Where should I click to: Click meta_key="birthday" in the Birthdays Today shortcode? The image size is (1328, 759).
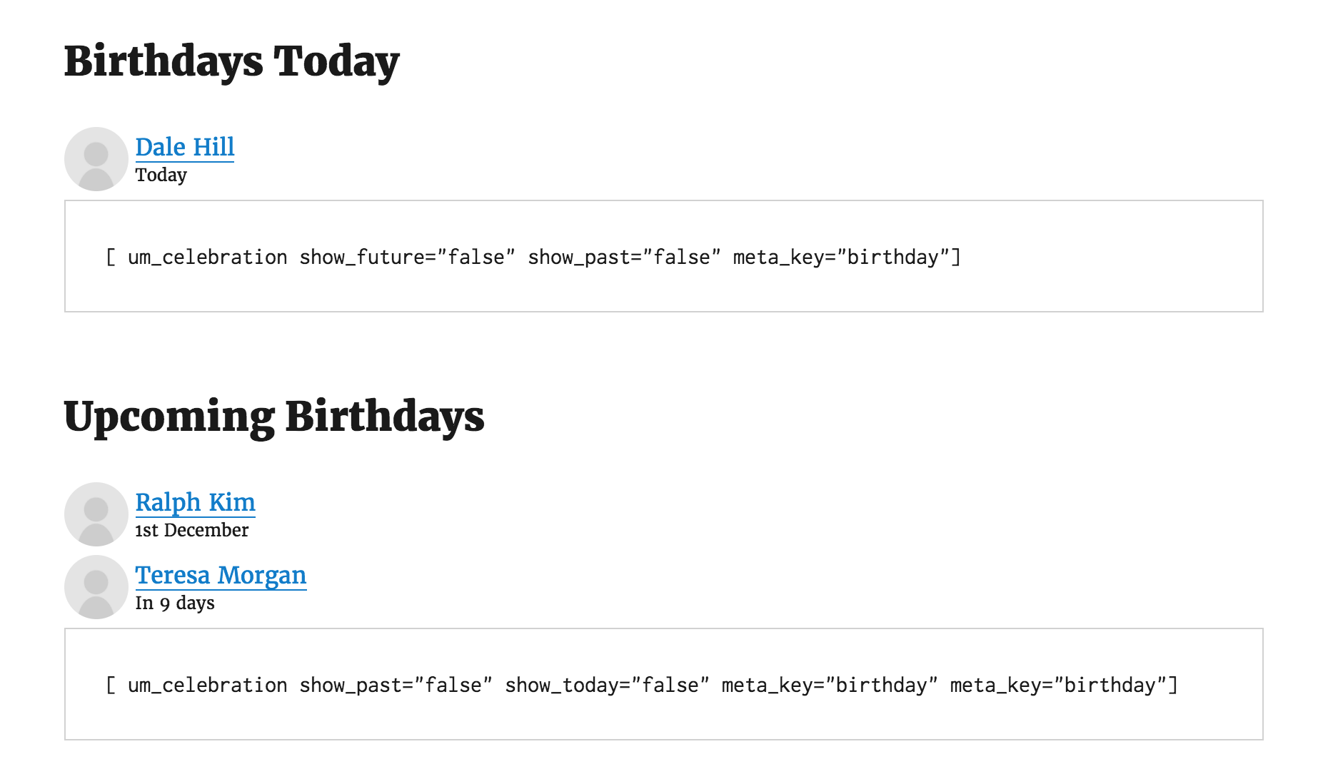coord(841,257)
